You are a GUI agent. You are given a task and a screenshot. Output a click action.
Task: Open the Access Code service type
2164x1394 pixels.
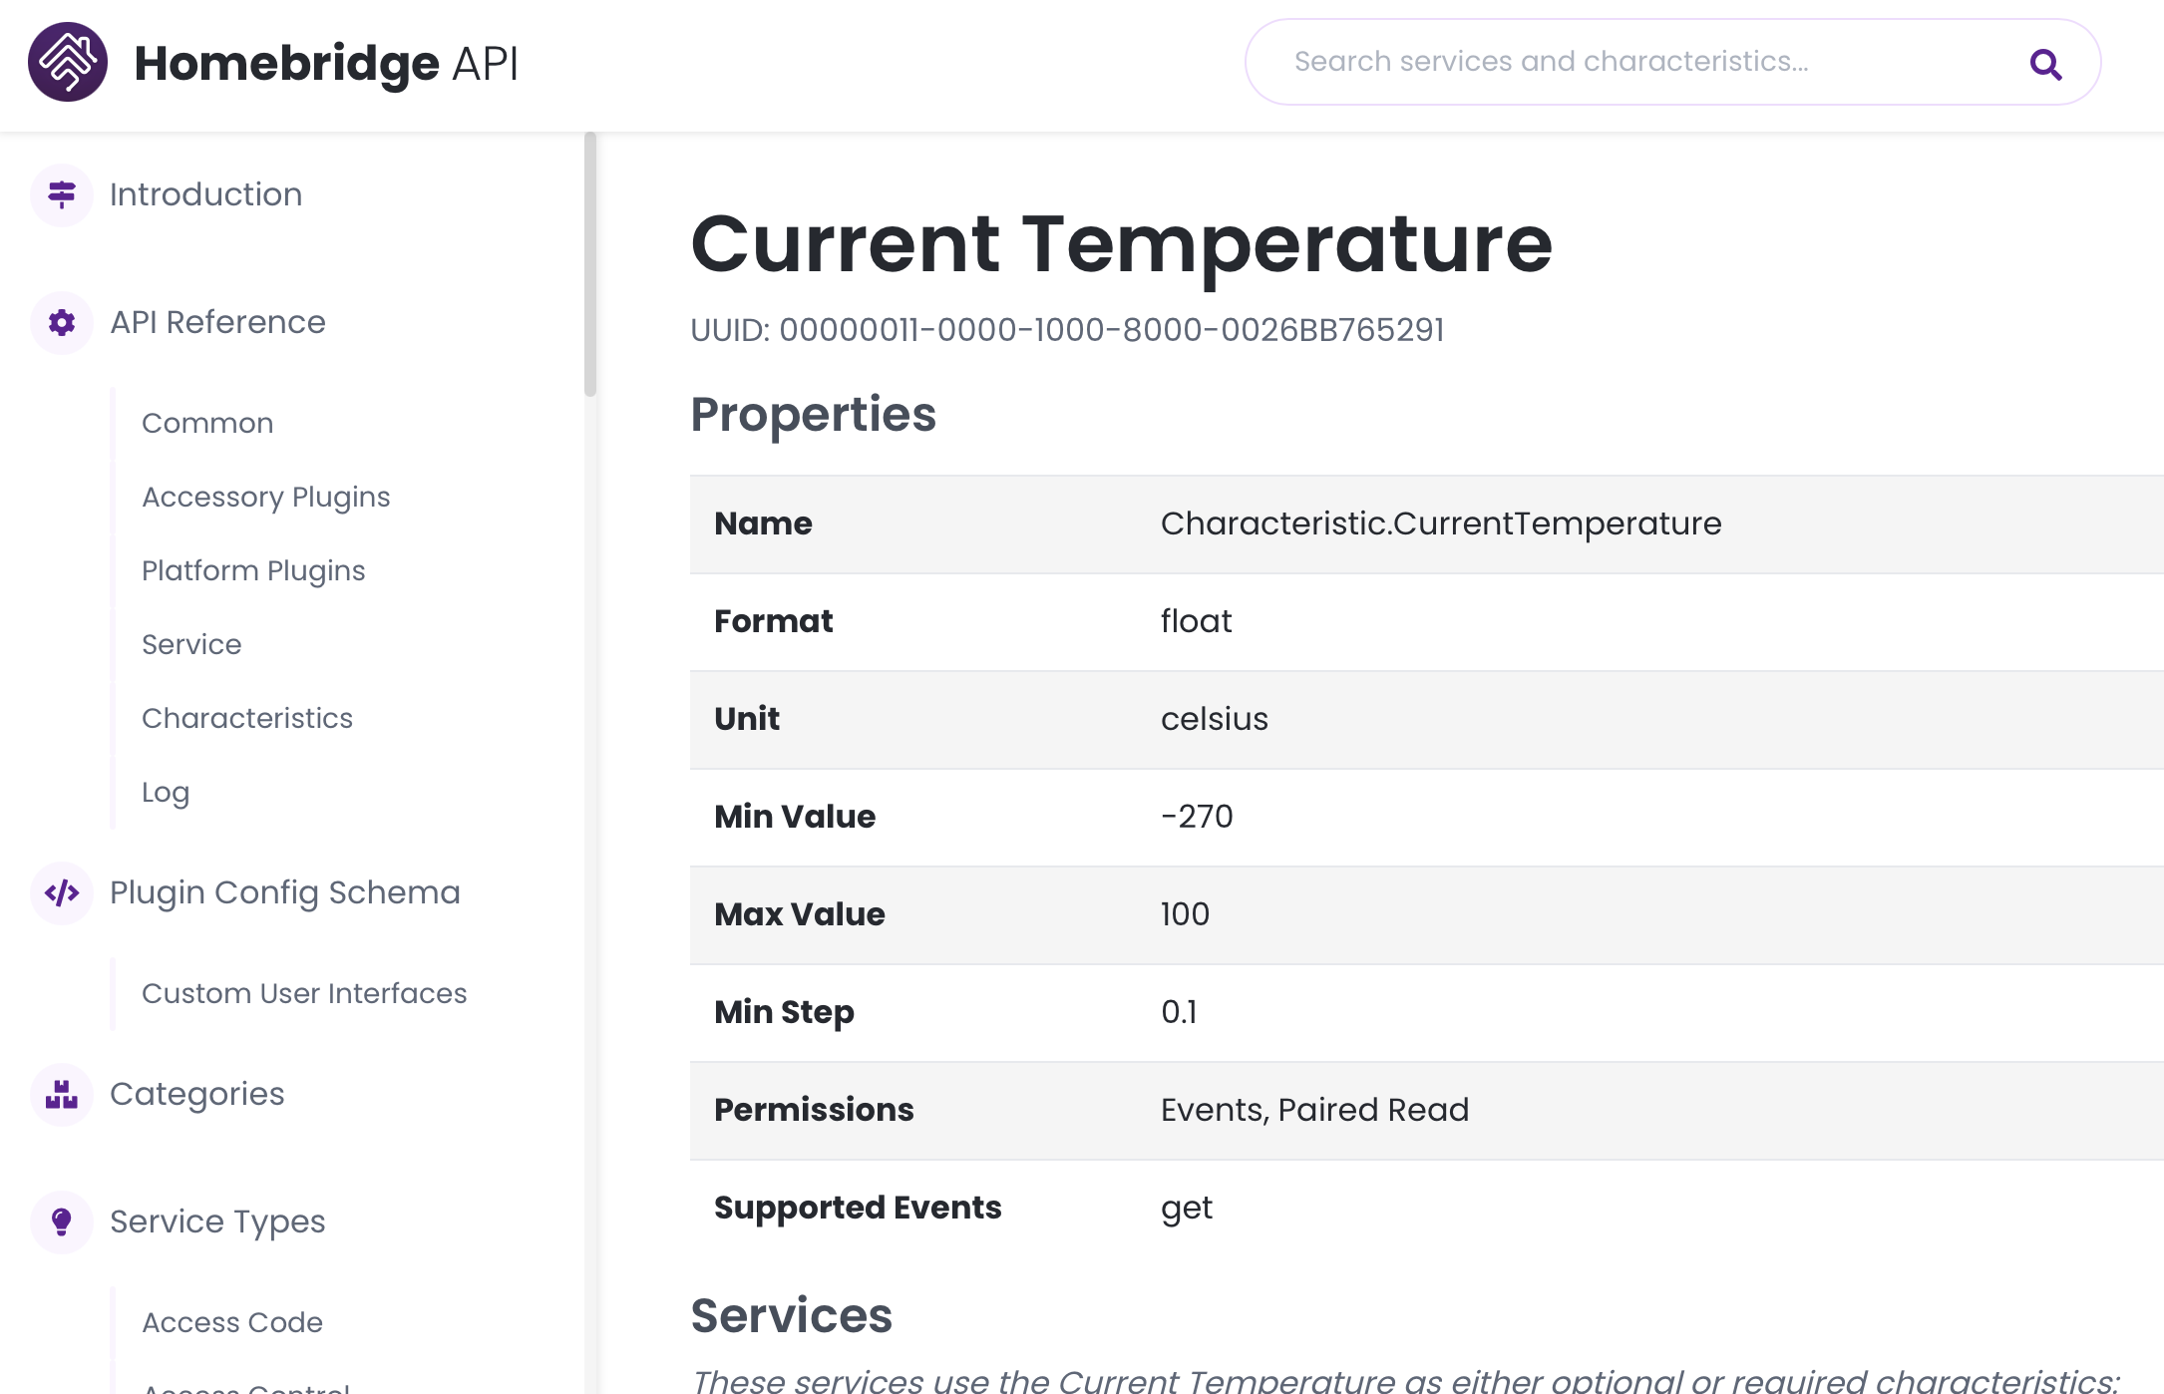[x=232, y=1322]
